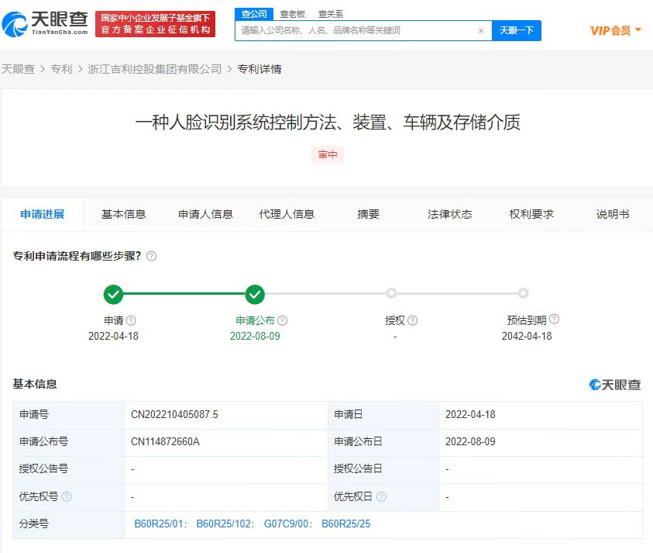
Task: Open classification link G07C9/00
Action: 287,524
